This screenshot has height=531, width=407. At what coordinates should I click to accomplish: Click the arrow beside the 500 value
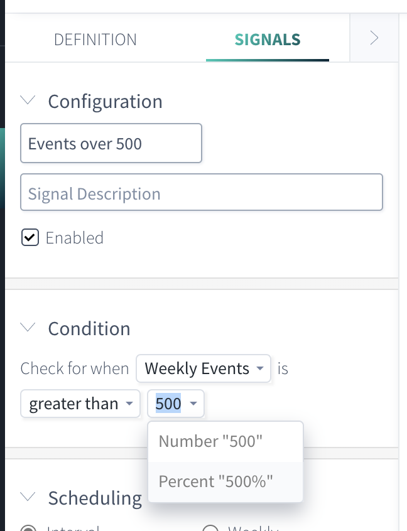tap(193, 404)
